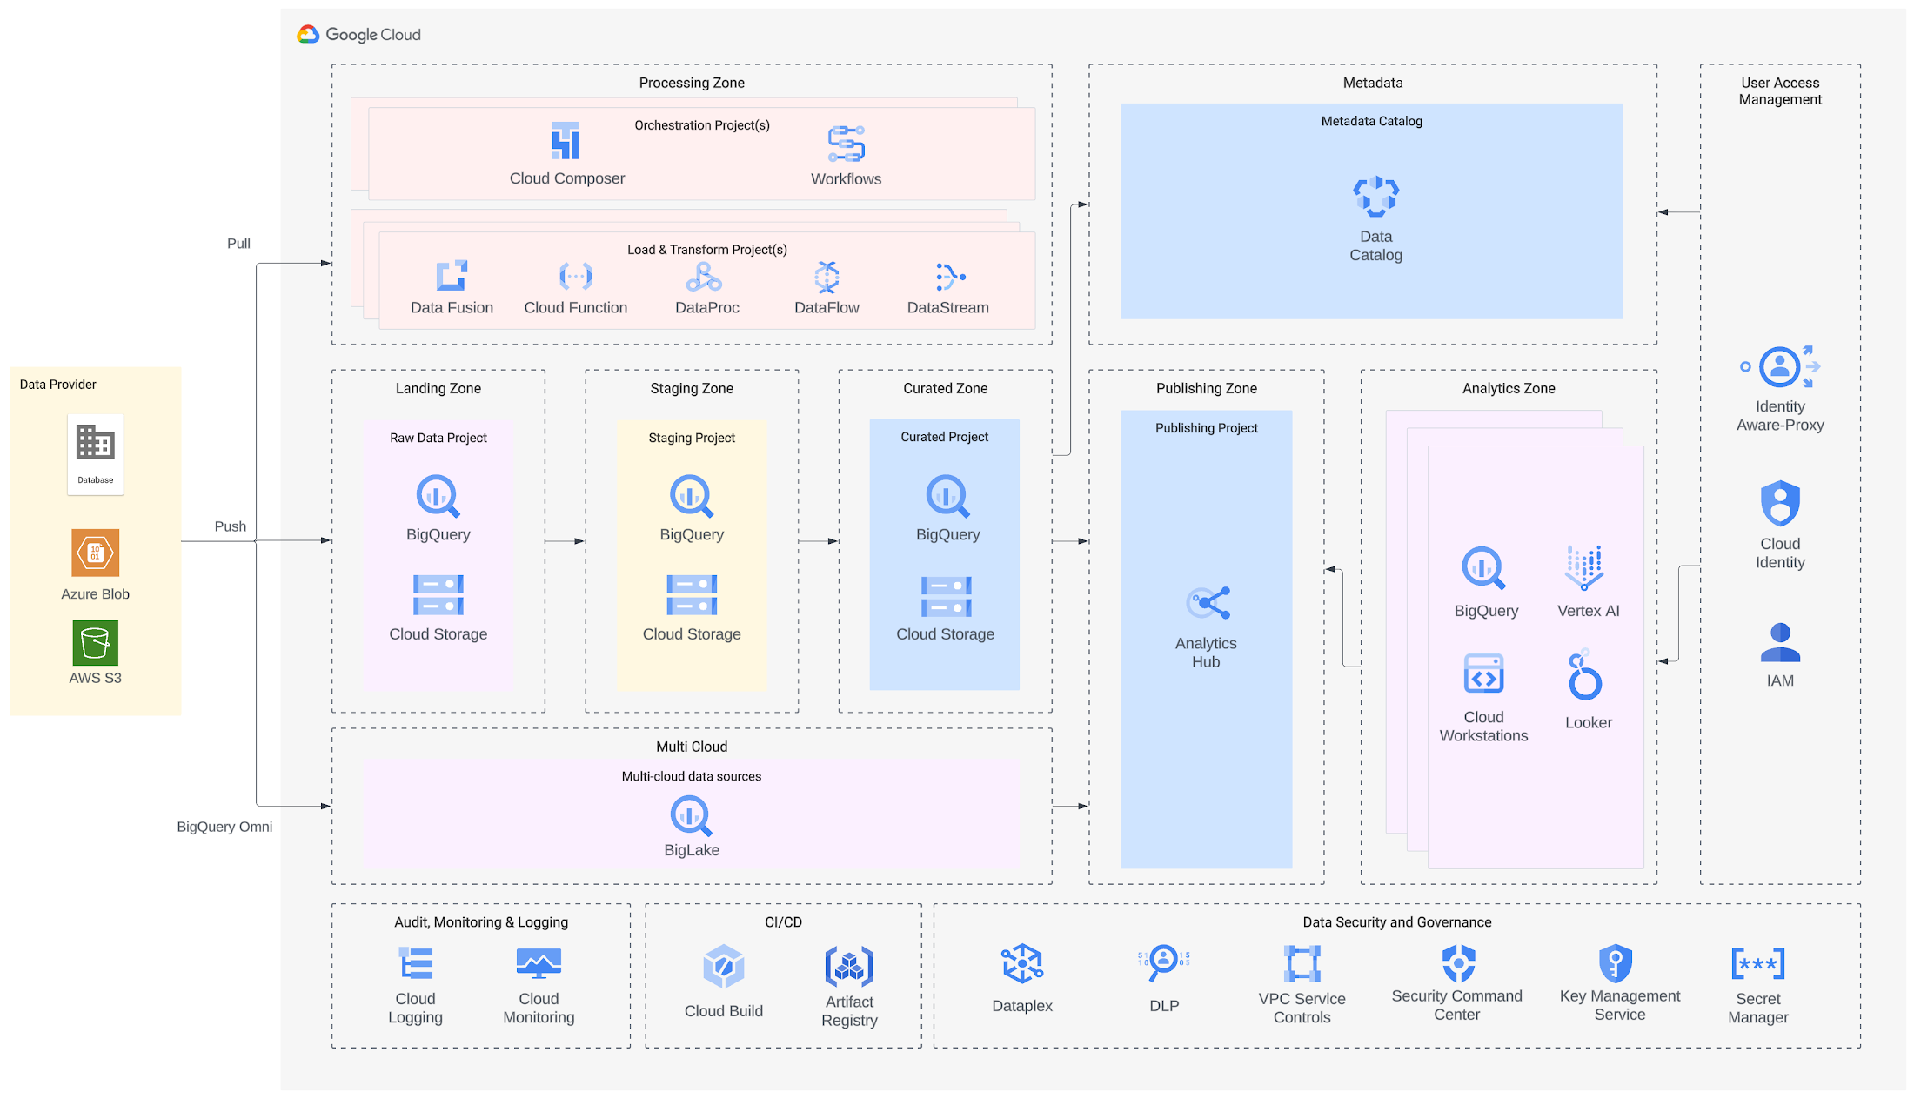The width and height of the screenshot is (1914, 1099).
Task: Click Cloud Storage icon in Raw Data Project
Action: [438, 595]
